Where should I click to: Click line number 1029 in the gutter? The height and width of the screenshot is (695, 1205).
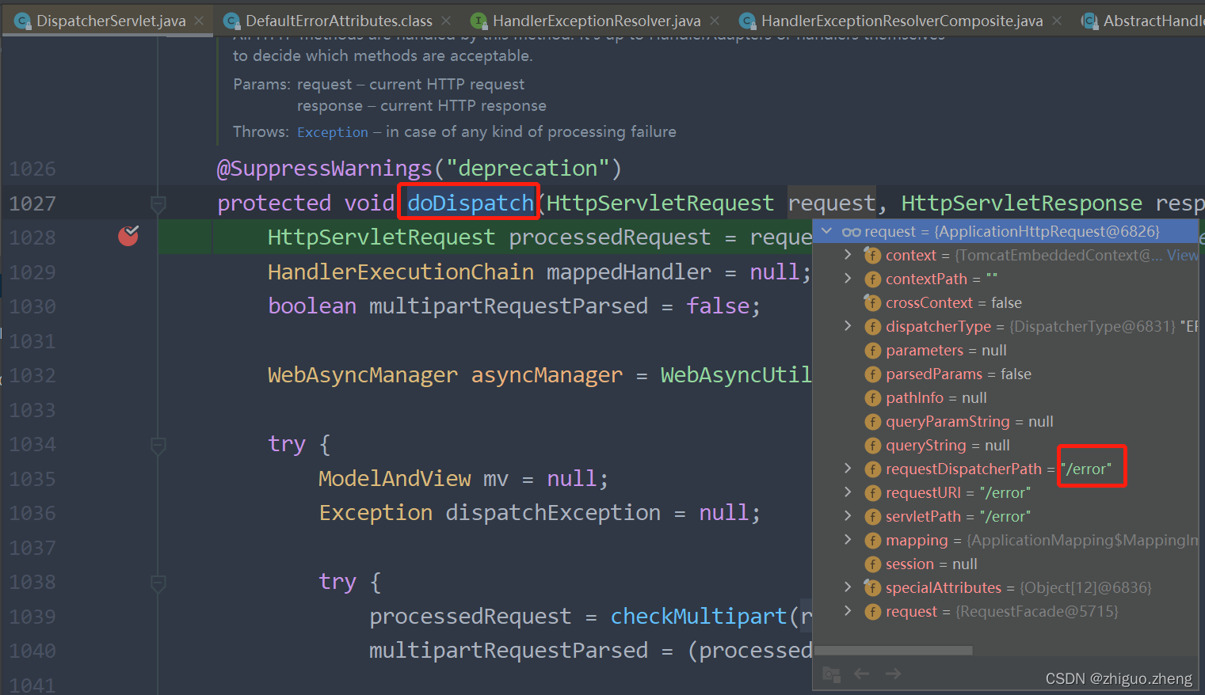coord(32,272)
